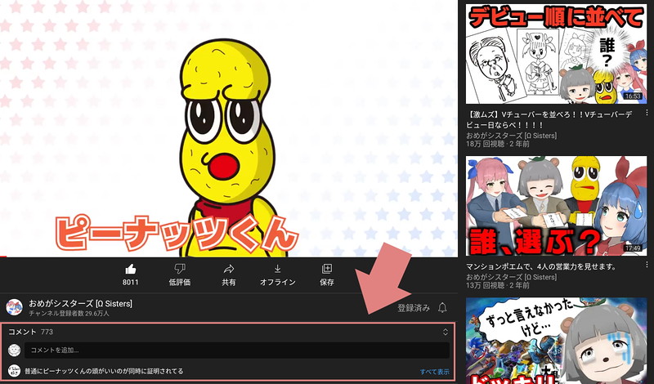Click 登録済み subscribed button
This screenshot has height=384, width=654.
[x=414, y=308]
